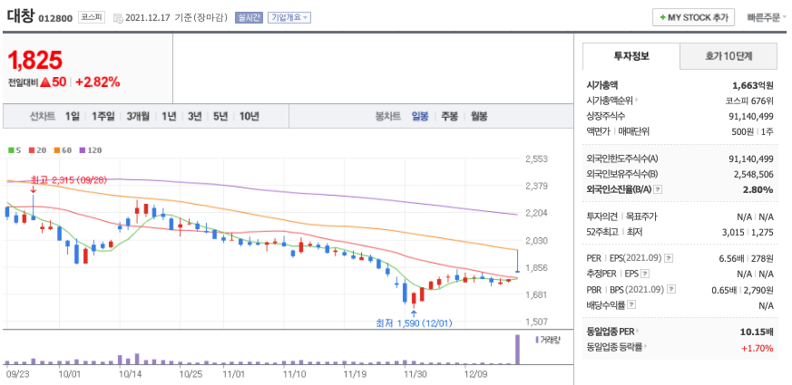
Task: Click the 코스피 676위 rank value
Action: [749, 101]
